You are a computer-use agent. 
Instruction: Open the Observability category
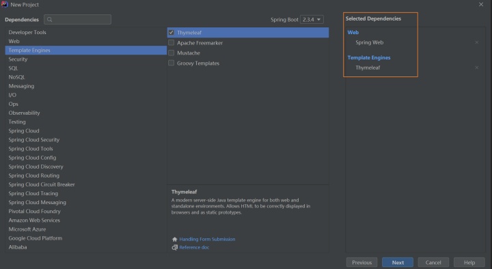pos(86,113)
